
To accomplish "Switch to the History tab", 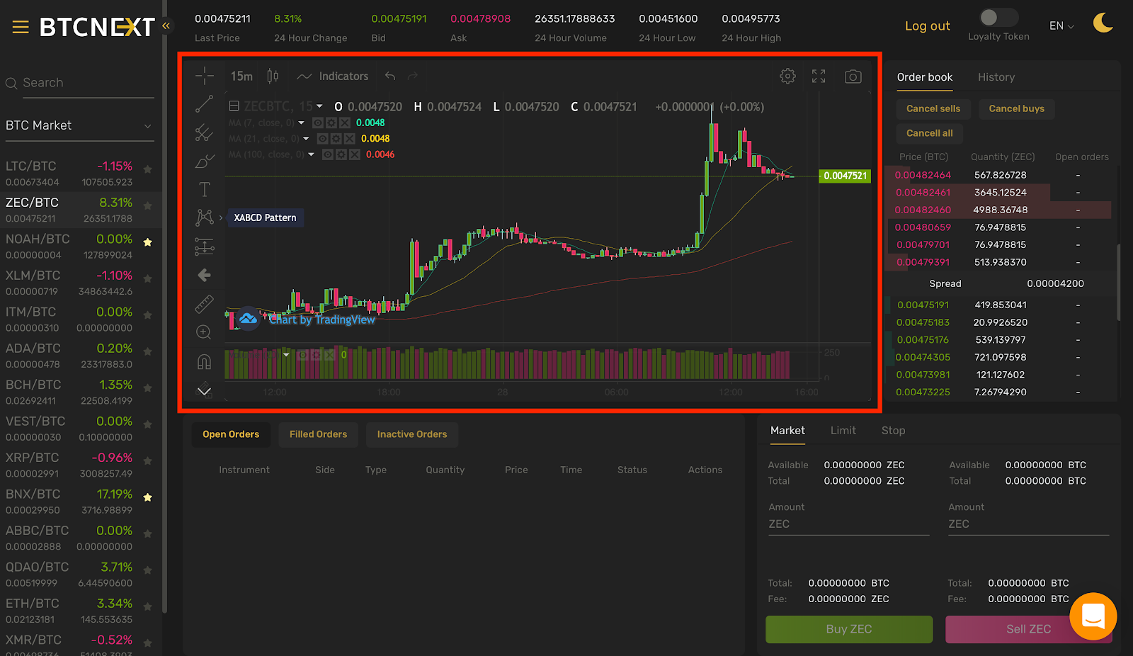I will tap(996, 77).
